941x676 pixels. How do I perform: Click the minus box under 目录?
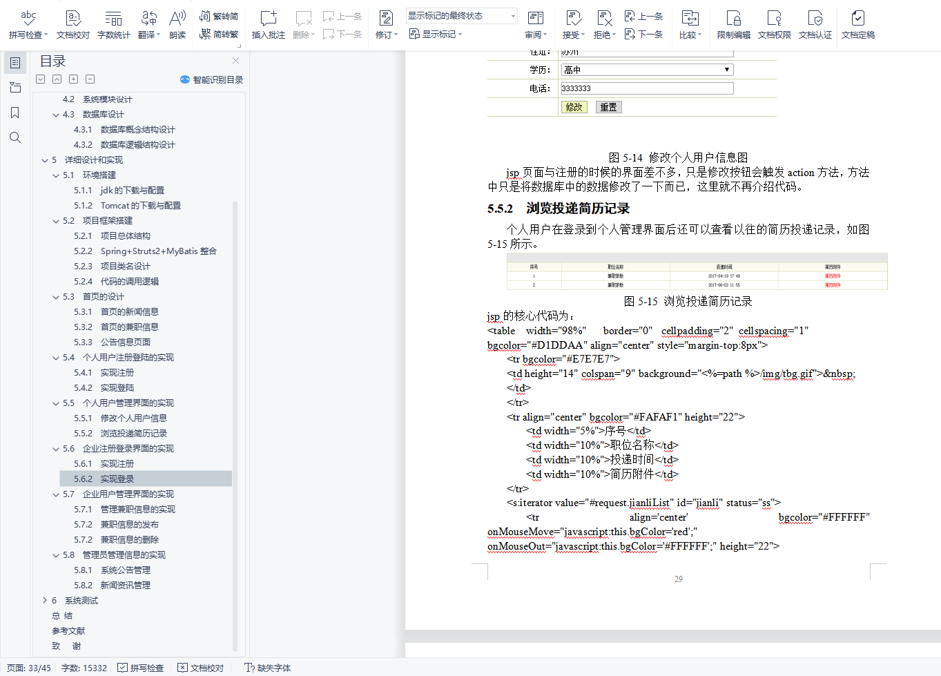[90, 79]
